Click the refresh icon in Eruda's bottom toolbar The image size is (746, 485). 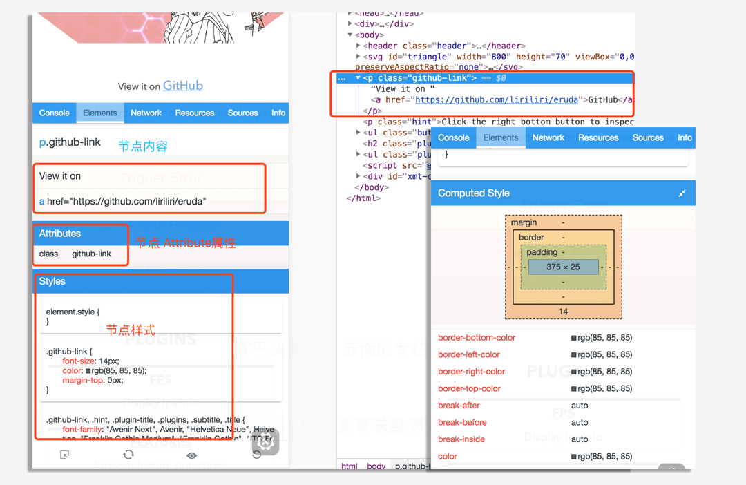click(128, 455)
